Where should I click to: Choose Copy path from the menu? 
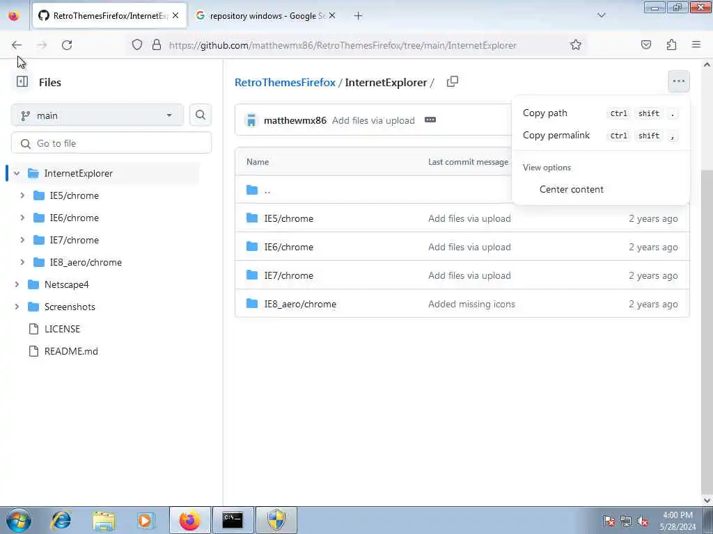[x=600, y=113]
